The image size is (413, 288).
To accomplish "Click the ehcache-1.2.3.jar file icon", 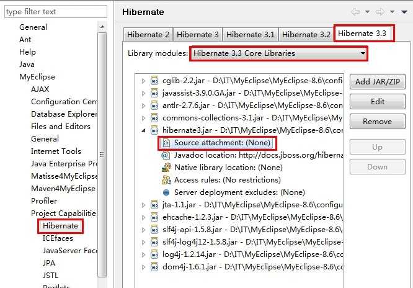I will click(x=154, y=217).
